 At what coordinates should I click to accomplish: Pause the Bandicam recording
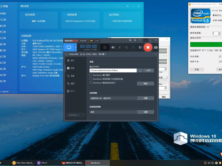point(140,48)
